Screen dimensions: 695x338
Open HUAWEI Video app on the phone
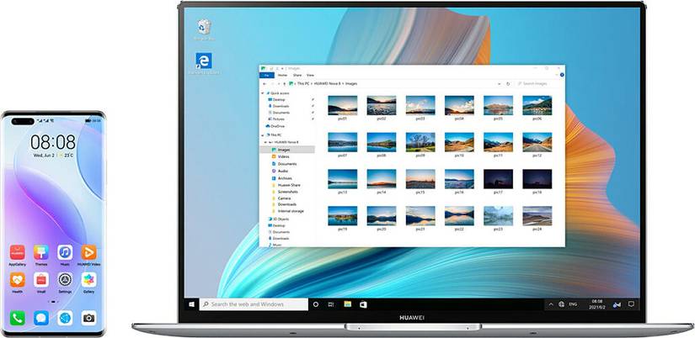click(88, 252)
